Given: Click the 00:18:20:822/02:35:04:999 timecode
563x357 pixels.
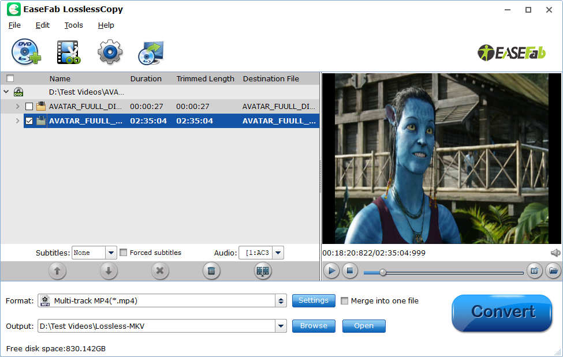Looking at the screenshot, I should coord(374,253).
